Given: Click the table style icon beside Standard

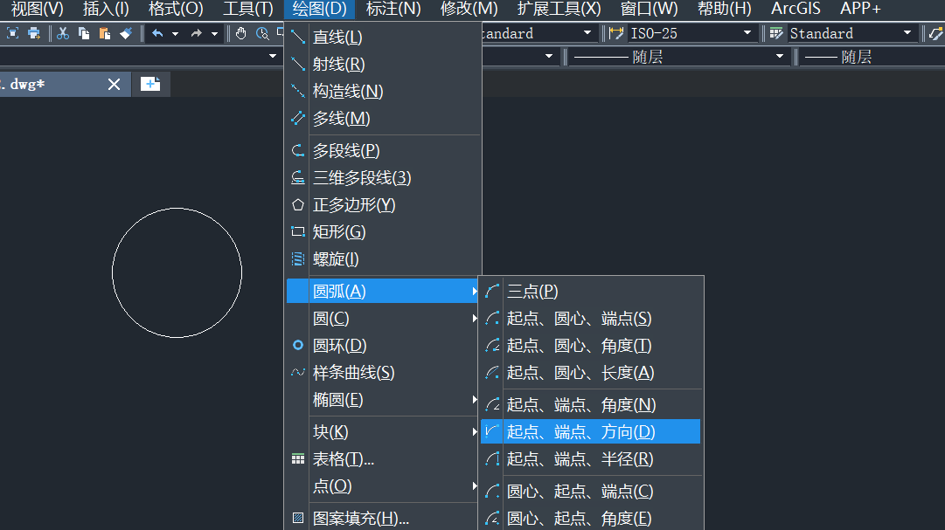Looking at the screenshot, I should pos(776,33).
